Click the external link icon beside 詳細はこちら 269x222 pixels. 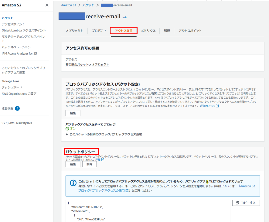[217, 106]
